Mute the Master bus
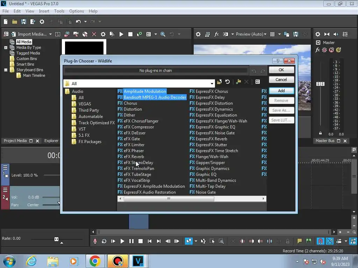Viewport: 358px width, 268px height. click(x=331, y=50)
